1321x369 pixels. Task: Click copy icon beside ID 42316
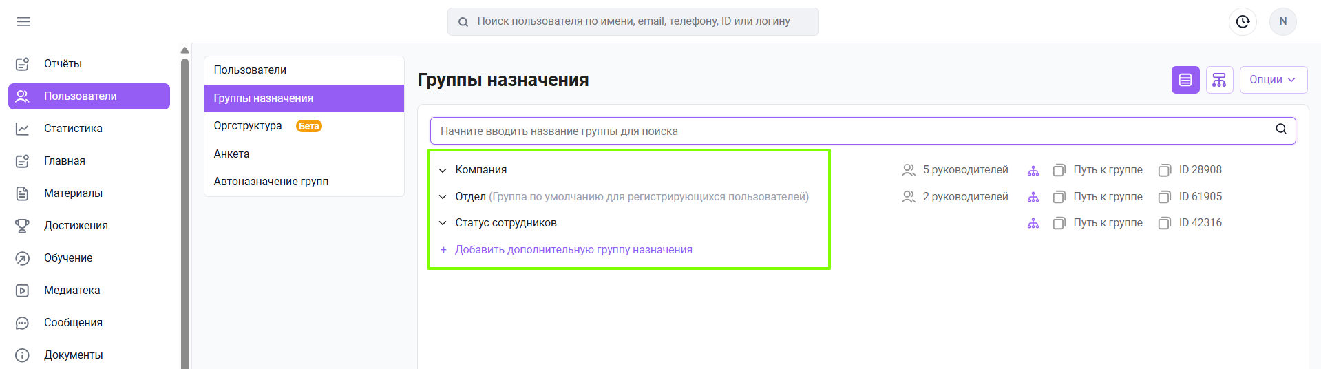click(1164, 224)
